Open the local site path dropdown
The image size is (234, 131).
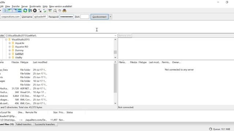(x=115, y=36)
